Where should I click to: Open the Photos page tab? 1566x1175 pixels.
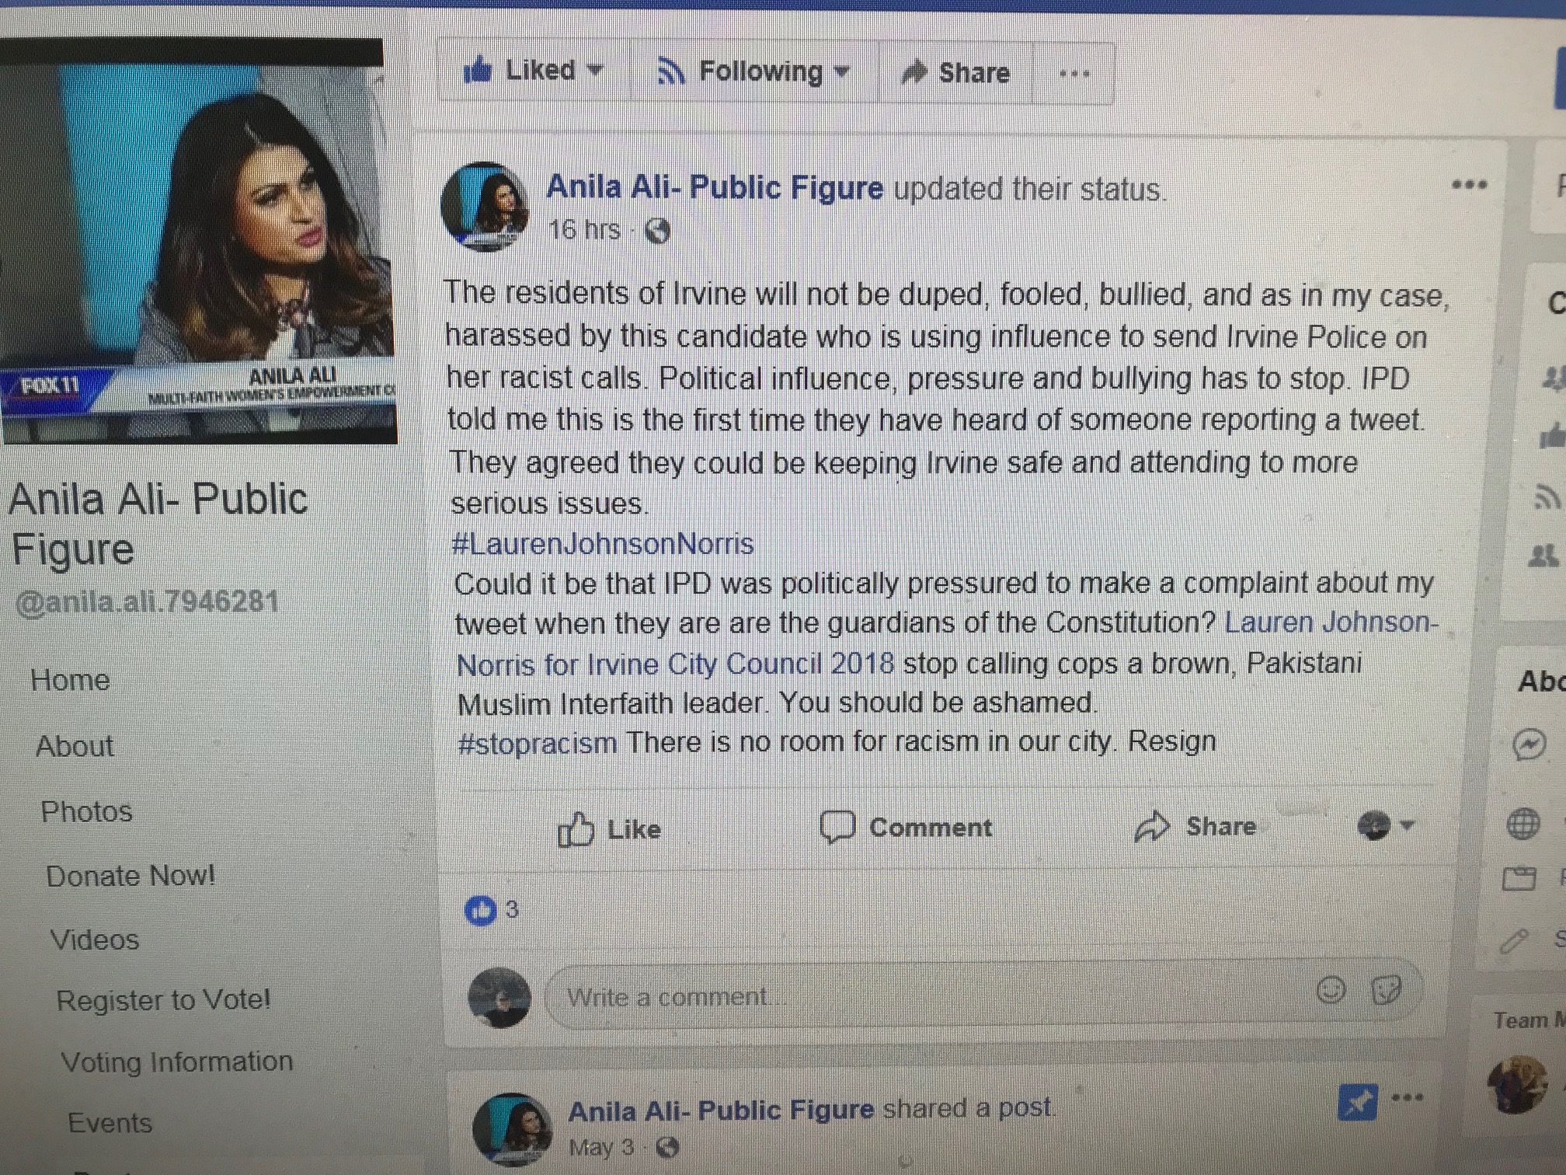[87, 811]
